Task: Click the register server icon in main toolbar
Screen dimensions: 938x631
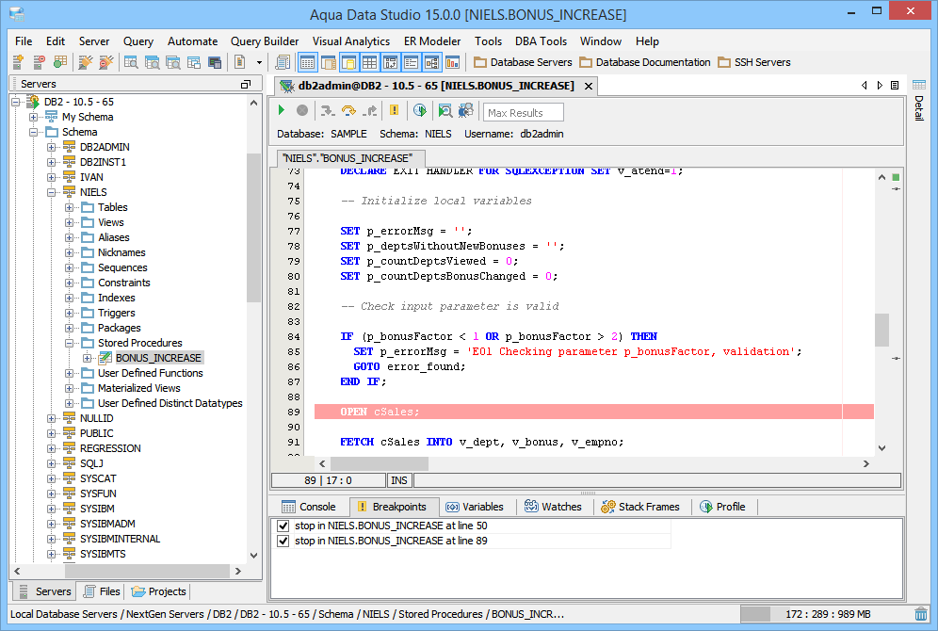Action: (x=19, y=62)
